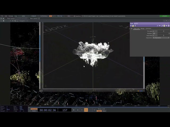This screenshot has height=127, width=170.
Task: Click the envelope icon left of Pane Layout
Action: (1, 19)
